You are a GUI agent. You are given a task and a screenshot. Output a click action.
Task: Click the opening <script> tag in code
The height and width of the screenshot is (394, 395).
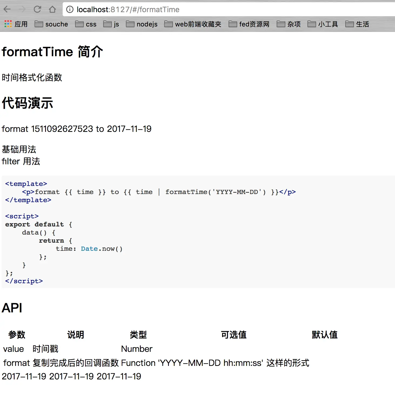(22, 216)
